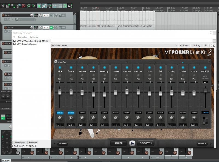Mute the Kick channel speaker icon
The image size is (219, 162).
tap(60, 75)
